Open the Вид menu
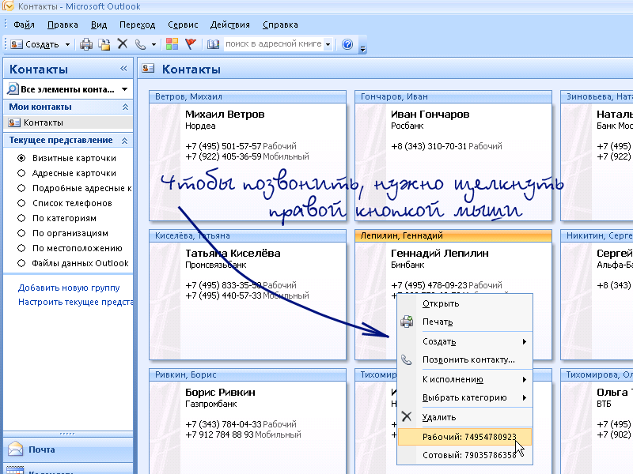This screenshot has width=633, height=474. pyautogui.click(x=99, y=24)
